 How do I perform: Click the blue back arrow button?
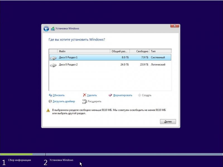point(46,29)
